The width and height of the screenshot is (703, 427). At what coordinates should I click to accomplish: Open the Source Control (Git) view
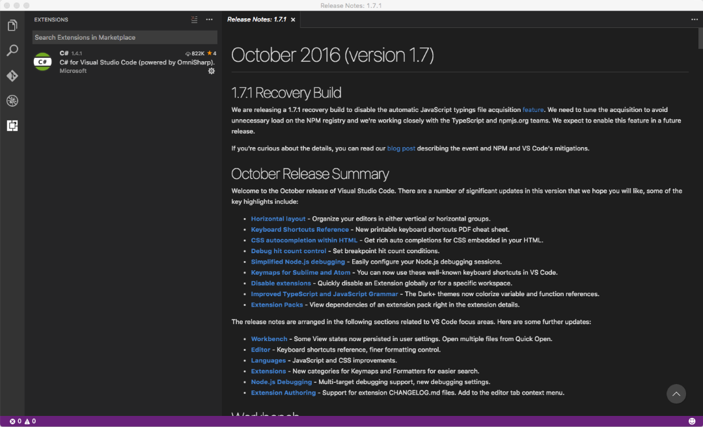(12, 76)
